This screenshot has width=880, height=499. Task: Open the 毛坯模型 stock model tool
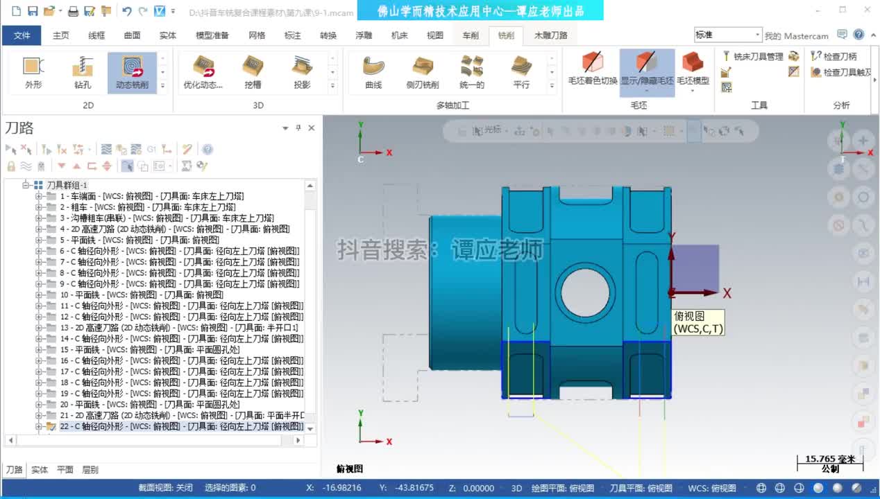click(x=693, y=72)
